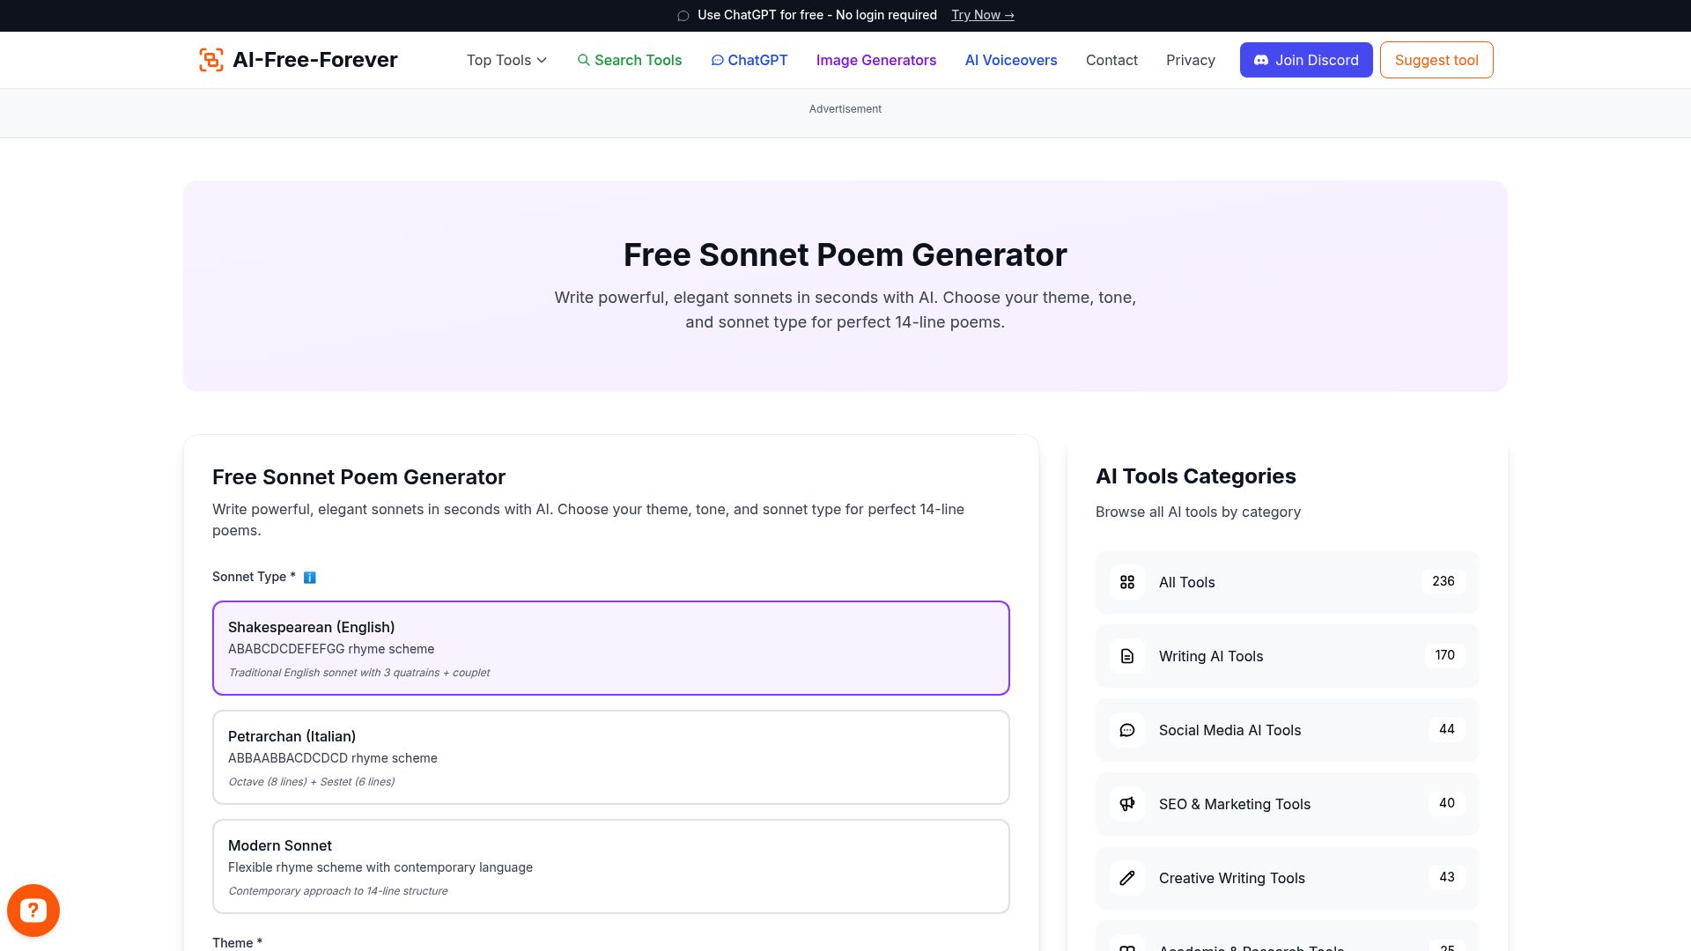The image size is (1691, 951).
Task: Click the chat bubble icon beside ChatGPT
Action: click(x=718, y=60)
